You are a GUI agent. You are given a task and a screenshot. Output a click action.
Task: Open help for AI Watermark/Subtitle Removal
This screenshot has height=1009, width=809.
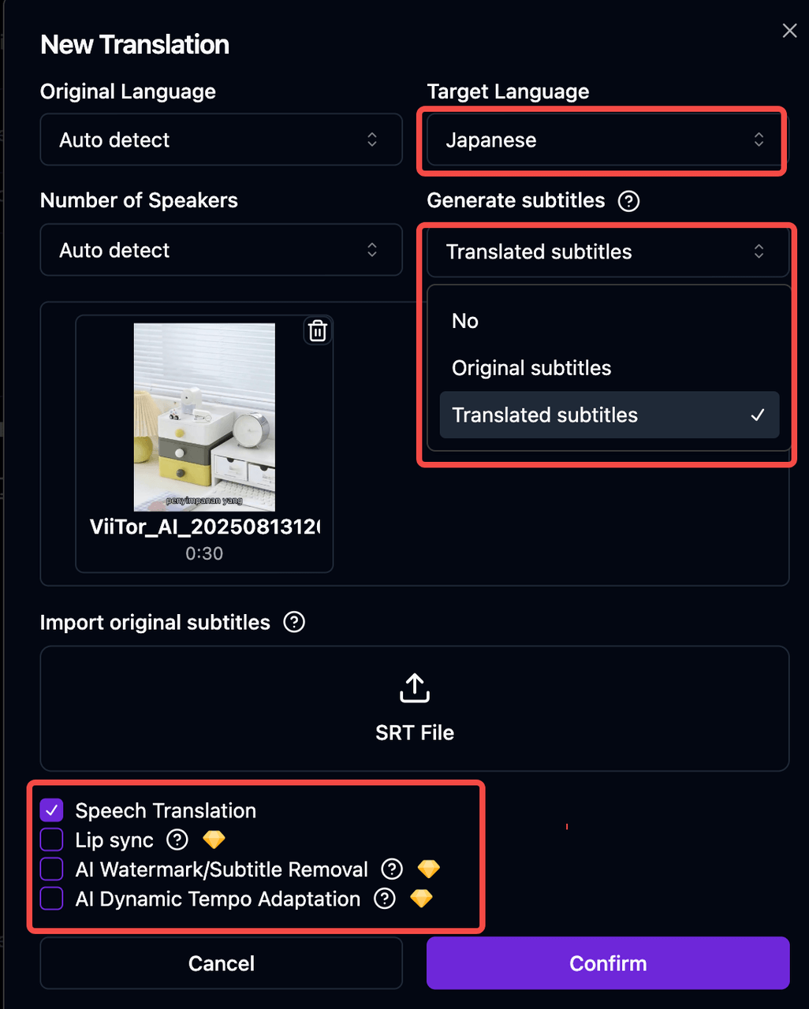coord(392,869)
